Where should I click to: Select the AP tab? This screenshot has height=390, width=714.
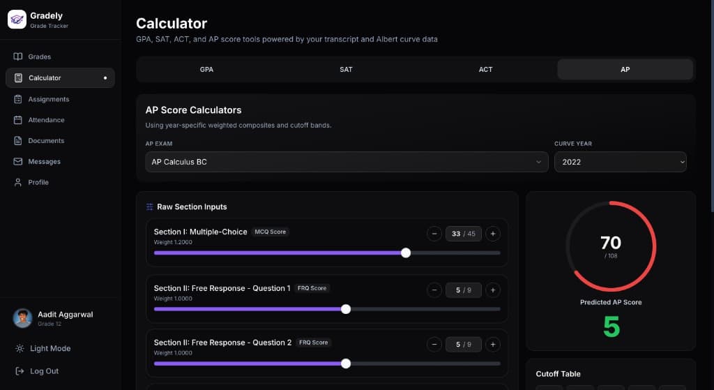click(625, 69)
